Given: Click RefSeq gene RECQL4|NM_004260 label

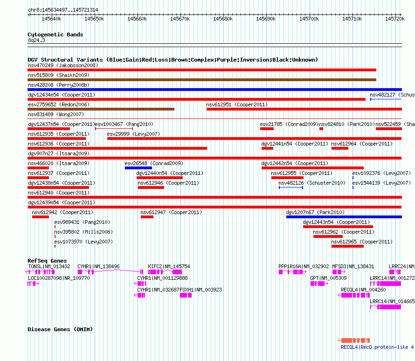Looking at the screenshot, I should [363, 290].
